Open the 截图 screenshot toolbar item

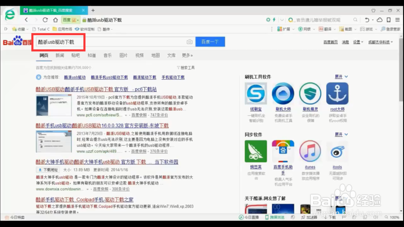[347, 29]
